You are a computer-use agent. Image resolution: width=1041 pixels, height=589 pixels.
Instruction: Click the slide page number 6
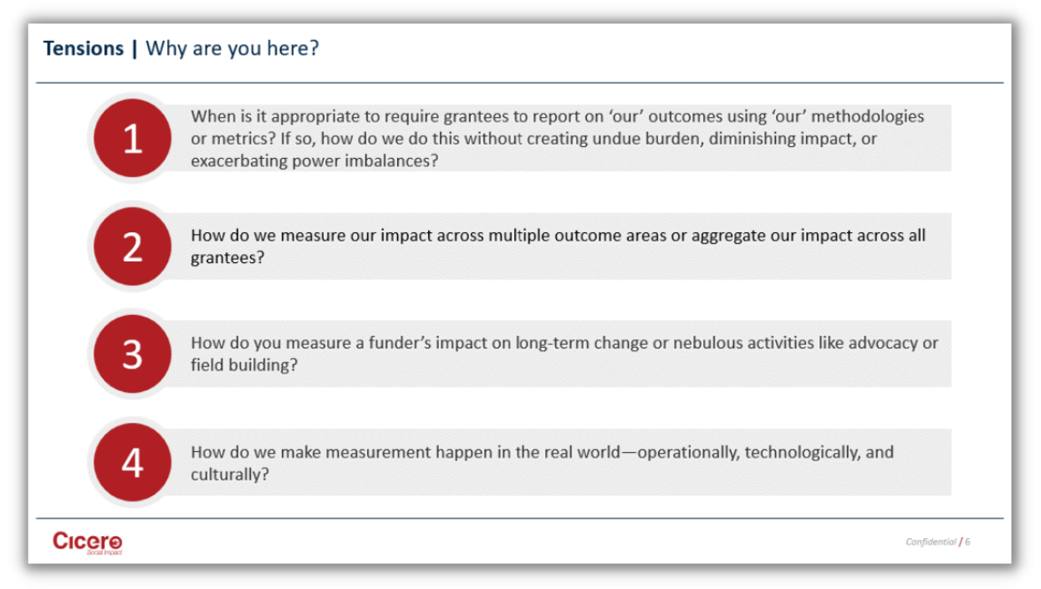(967, 541)
